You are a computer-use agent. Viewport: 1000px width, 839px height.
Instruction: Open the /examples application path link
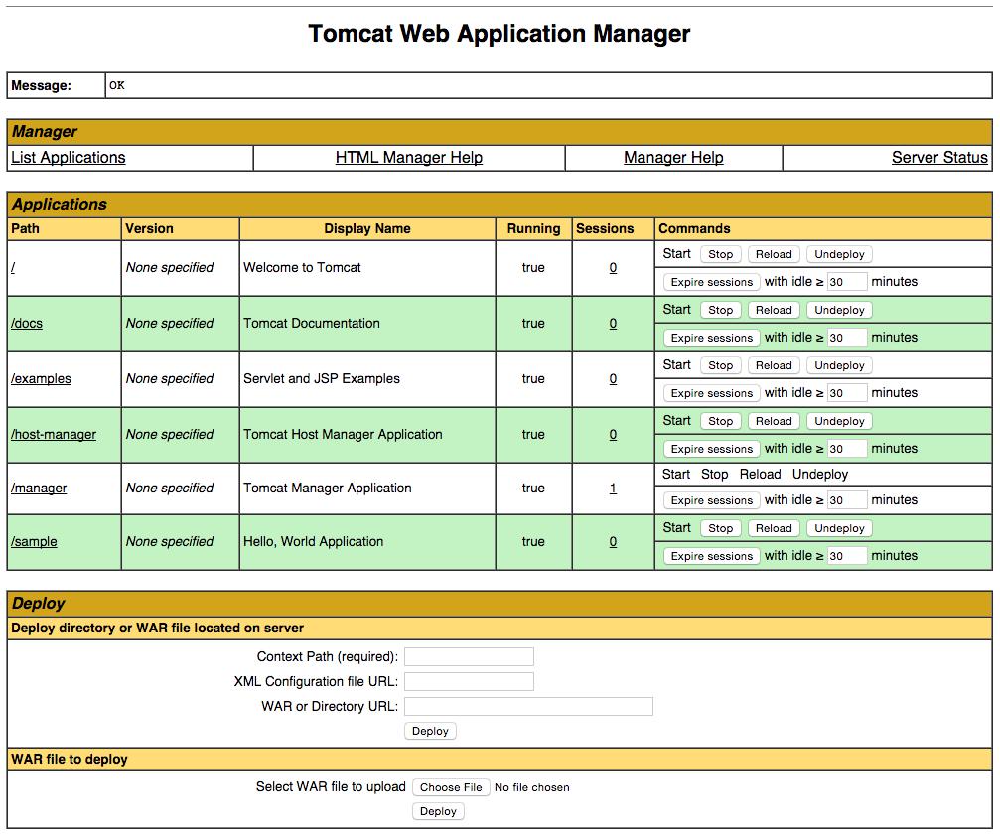click(42, 378)
